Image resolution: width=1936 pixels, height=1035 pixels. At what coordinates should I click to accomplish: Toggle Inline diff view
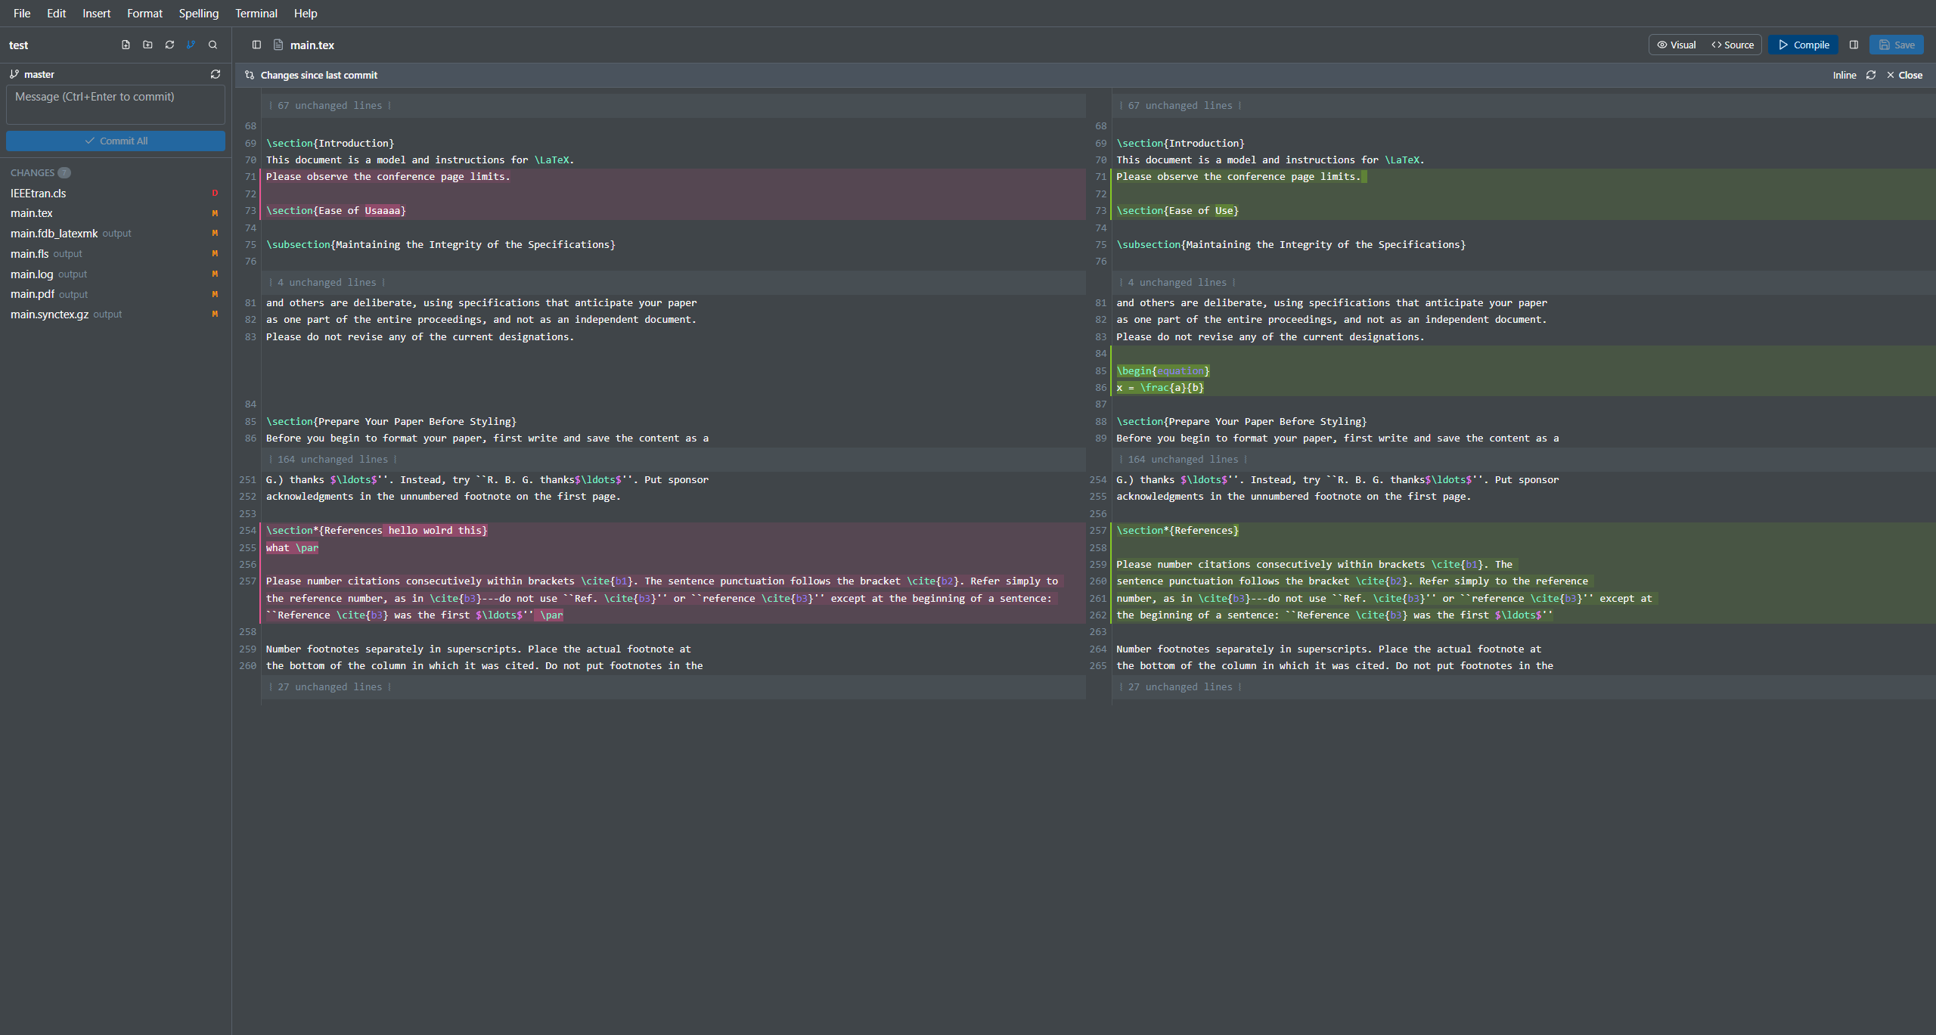pos(1844,75)
